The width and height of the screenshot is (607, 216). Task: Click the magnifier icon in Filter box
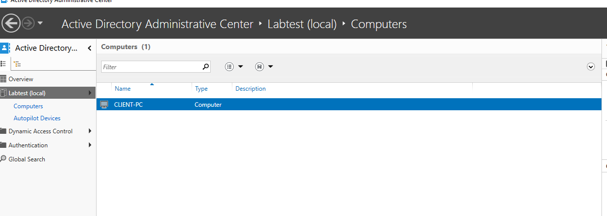click(x=205, y=66)
